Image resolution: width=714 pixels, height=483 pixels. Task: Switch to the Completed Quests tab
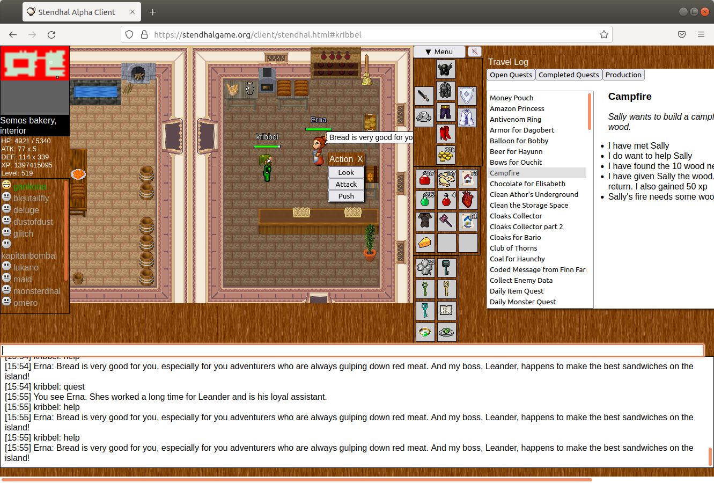pyautogui.click(x=568, y=75)
